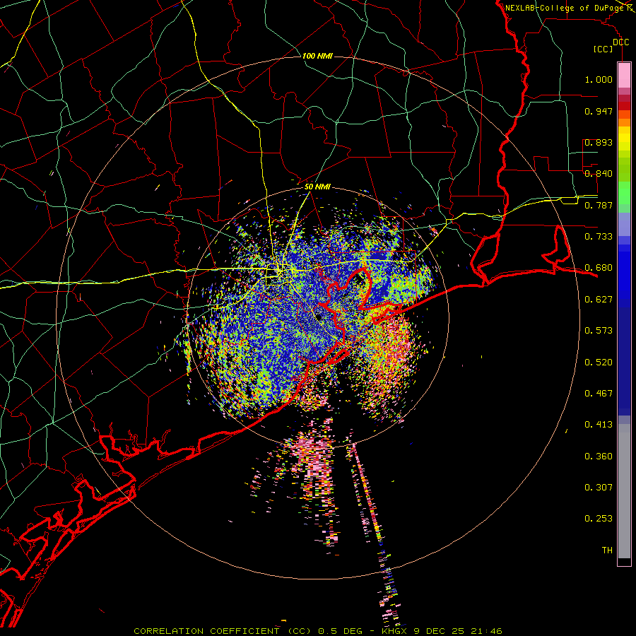
Task: Click the 21:46 timestamp text
Action: click(x=486, y=631)
